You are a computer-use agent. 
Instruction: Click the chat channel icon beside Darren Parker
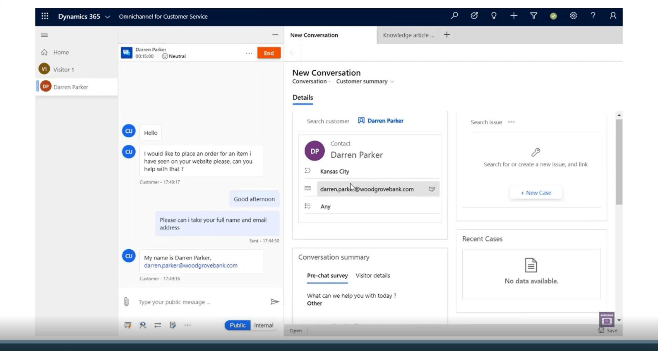(127, 53)
